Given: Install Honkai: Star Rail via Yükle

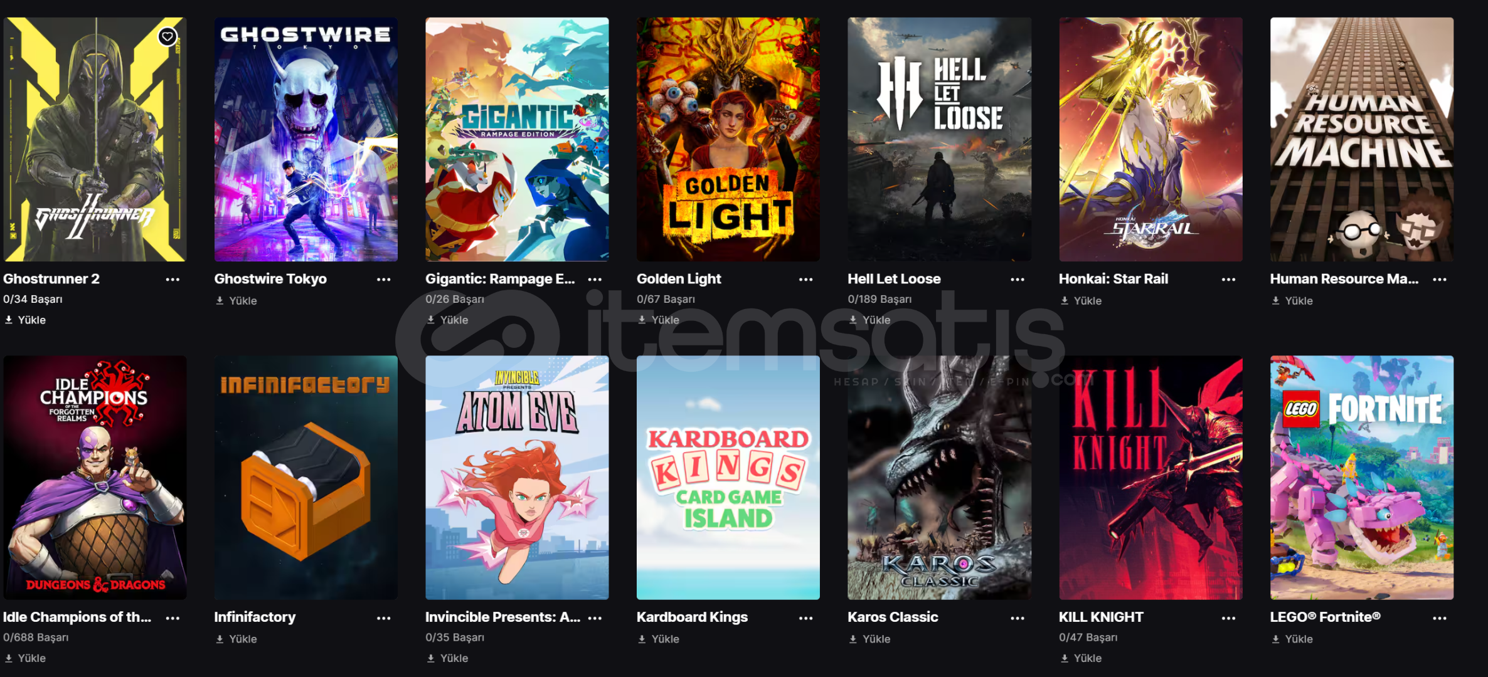Looking at the screenshot, I should point(1081,301).
